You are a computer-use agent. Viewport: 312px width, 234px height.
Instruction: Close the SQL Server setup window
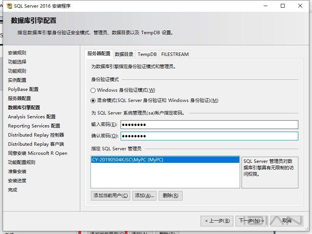300,6
